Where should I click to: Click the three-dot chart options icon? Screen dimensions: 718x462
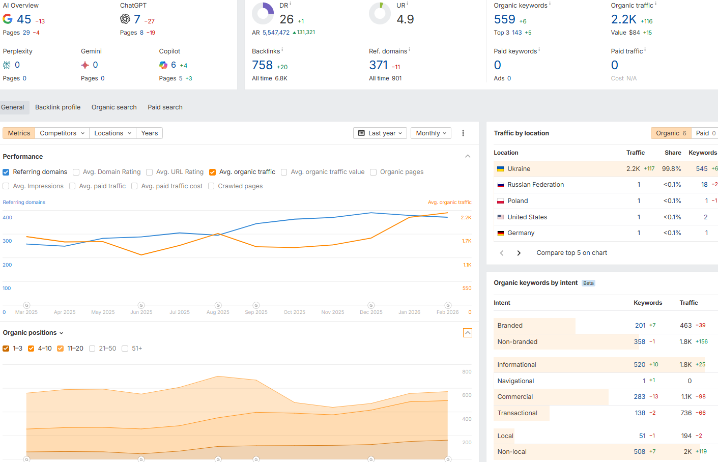pyautogui.click(x=463, y=133)
